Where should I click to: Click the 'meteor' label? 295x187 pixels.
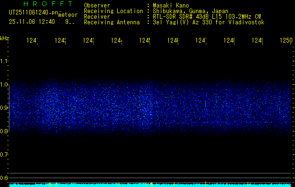click(x=68, y=15)
